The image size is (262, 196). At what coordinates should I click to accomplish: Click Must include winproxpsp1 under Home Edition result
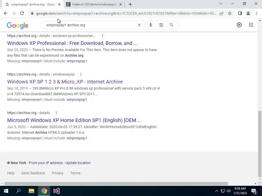tap(77, 138)
